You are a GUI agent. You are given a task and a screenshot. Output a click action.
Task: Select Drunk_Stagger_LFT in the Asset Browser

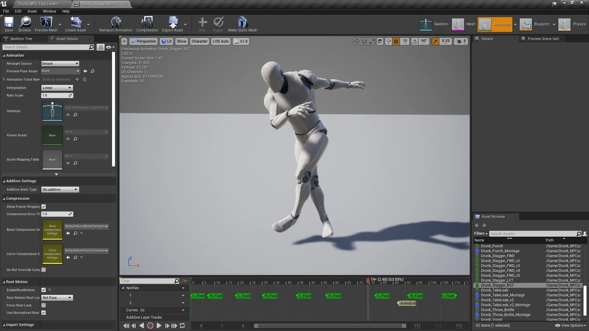[x=497, y=280]
